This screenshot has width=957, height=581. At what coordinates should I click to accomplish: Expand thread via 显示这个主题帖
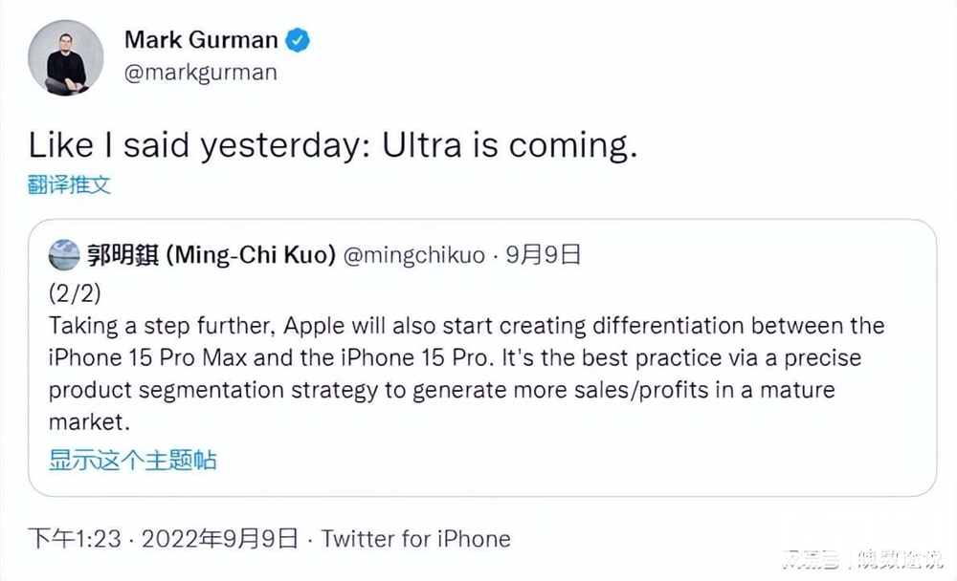pyautogui.click(x=132, y=460)
